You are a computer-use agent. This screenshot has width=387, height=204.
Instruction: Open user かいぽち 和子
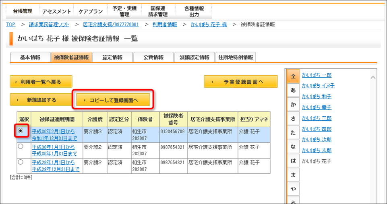pyautogui.click(x=317, y=97)
